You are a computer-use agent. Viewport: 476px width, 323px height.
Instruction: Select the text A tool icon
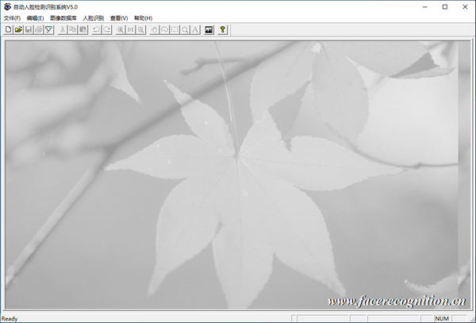195,29
